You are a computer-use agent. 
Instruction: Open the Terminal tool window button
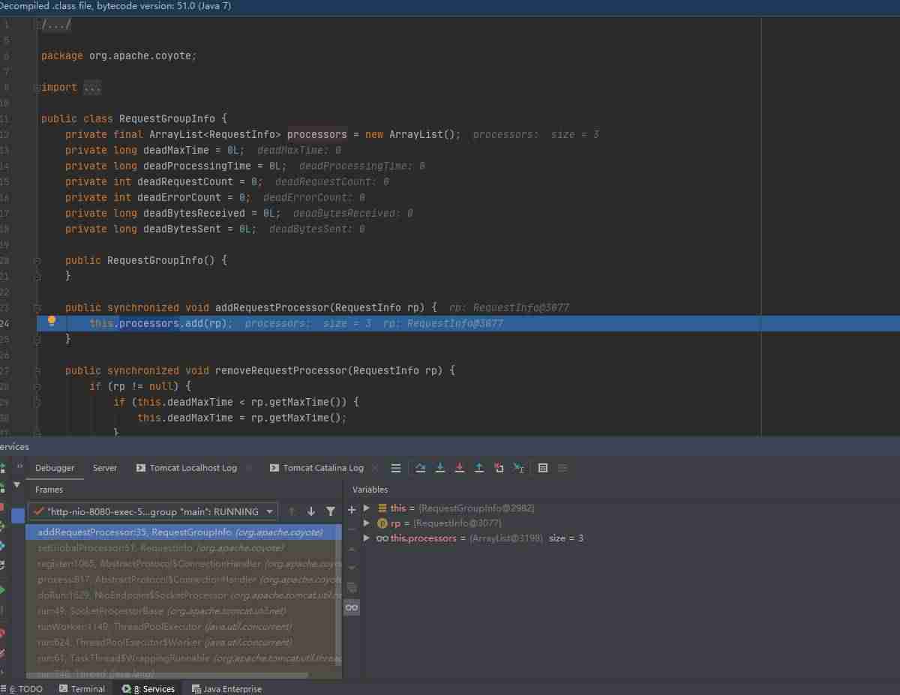pyautogui.click(x=82, y=689)
